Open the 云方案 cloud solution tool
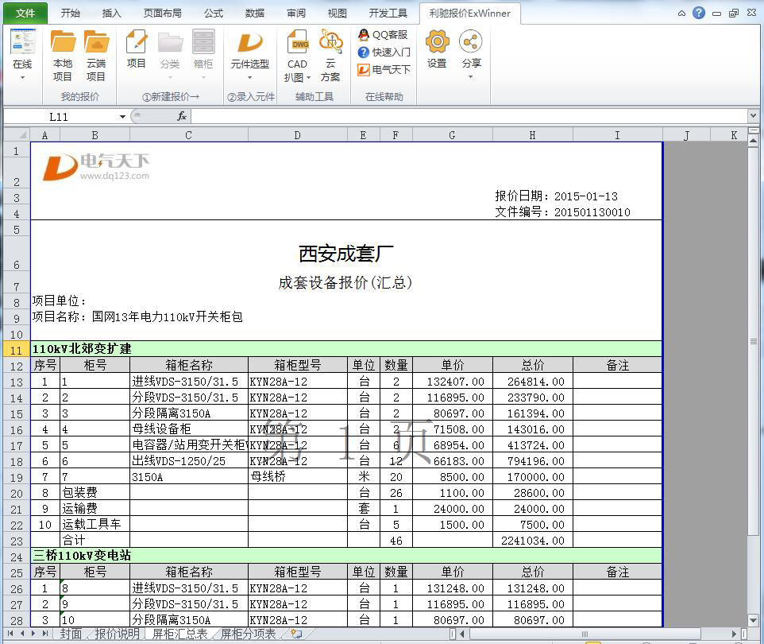This screenshot has width=764, height=644. click(330, 56)
